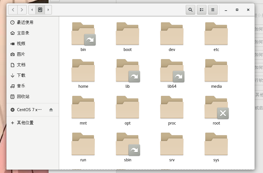Toggle the shortcut emblem on bin folder
Screen dimensions: 263x173
[90, 40]
